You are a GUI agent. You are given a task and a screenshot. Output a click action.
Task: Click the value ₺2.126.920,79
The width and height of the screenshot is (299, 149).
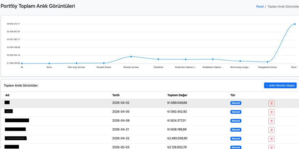click(x=177, y=147)
